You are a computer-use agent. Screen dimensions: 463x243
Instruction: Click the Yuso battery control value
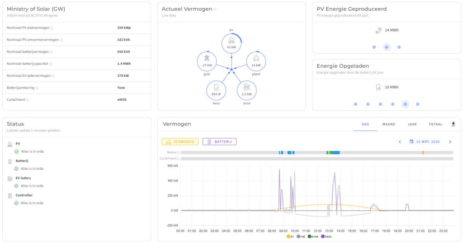(x=121, y=88)
